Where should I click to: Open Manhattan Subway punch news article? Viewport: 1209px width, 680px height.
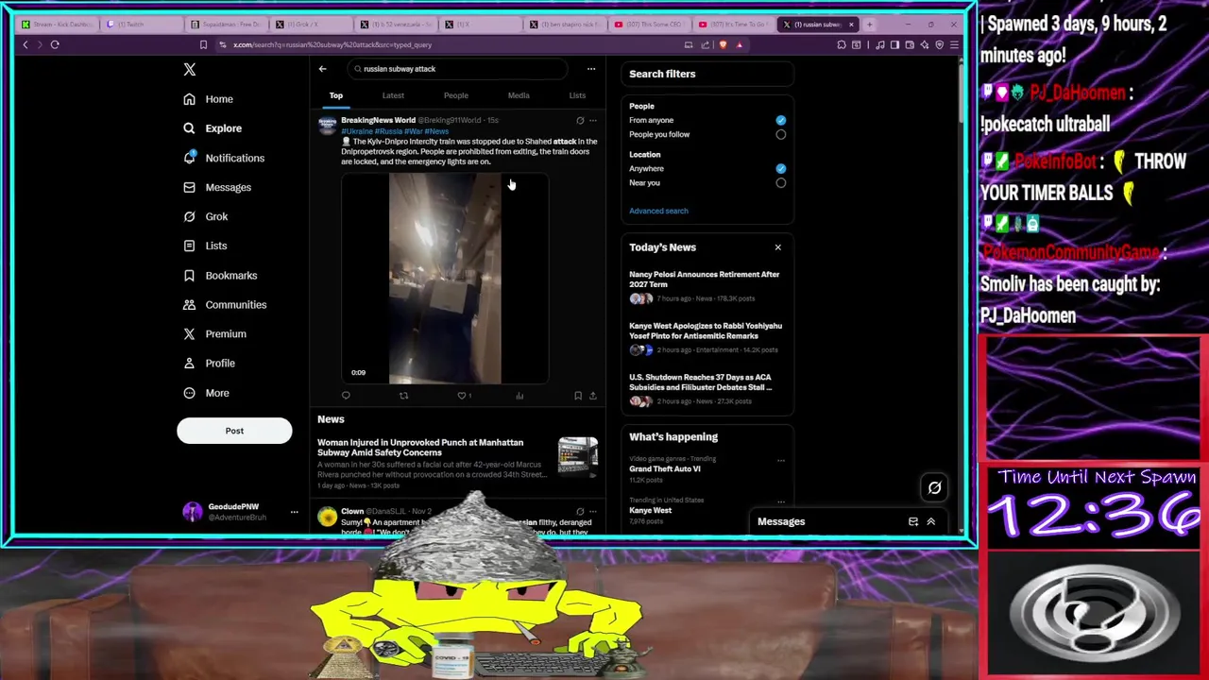click(x=420, y=448)
